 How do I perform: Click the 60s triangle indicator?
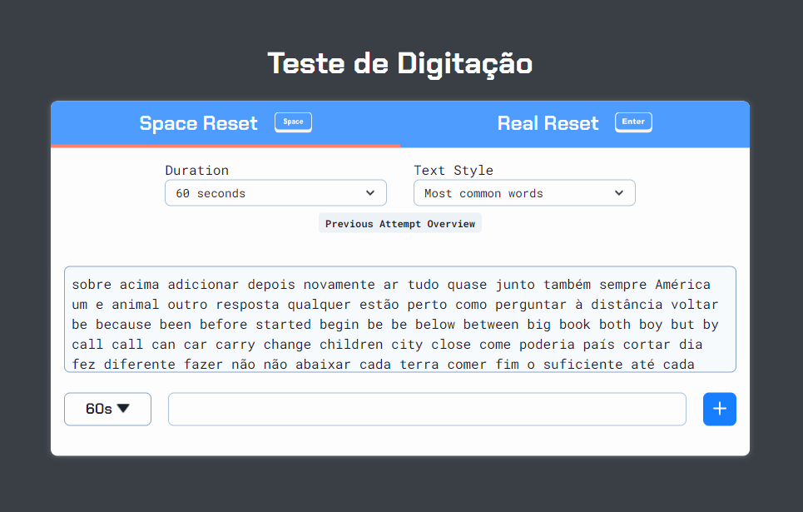point(124,408)
